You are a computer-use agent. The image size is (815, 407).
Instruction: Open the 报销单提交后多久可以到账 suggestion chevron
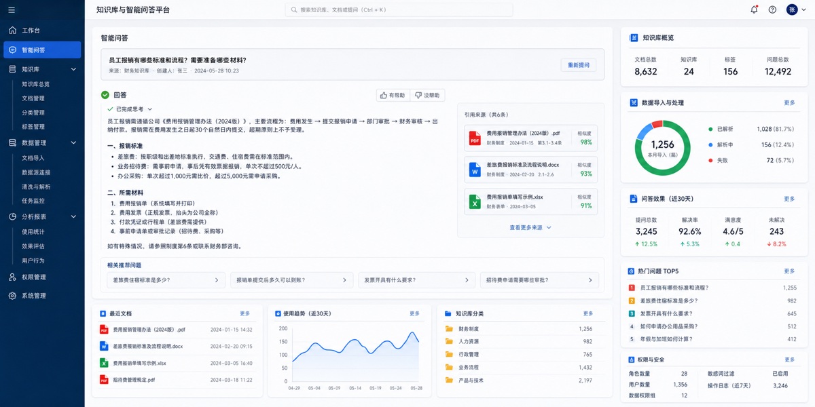point(343,280)
